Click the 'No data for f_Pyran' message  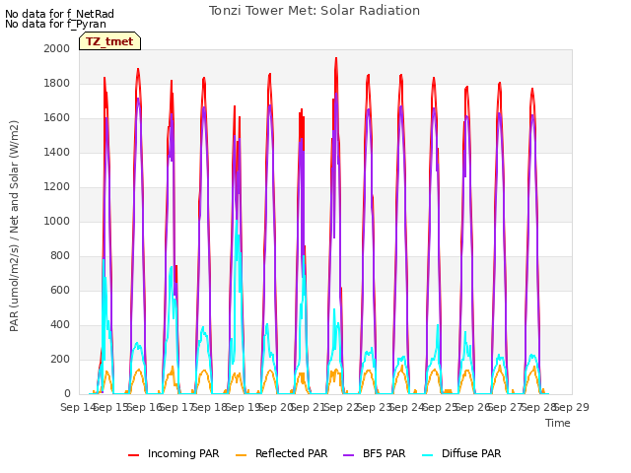pos(55,24)
